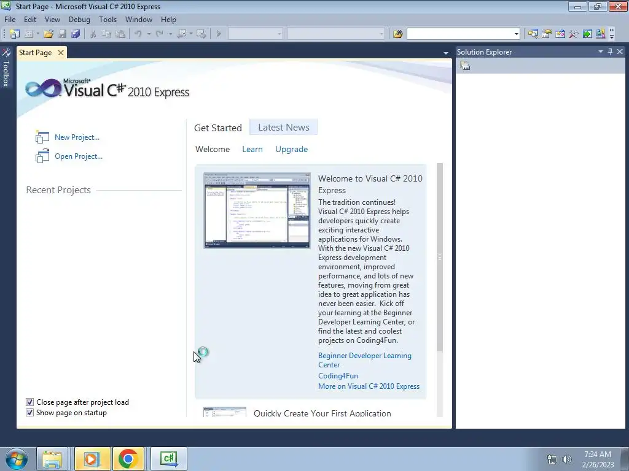Click the Add New Item toolbar icon
This screenshot has height=471, width=629.
point(28,34)
